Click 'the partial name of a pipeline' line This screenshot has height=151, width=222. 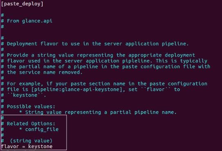[105, 67]
